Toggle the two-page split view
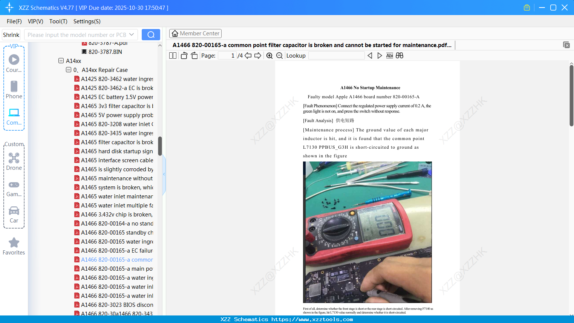The width and height of the screenshot is (574, 323). (173, 56)
